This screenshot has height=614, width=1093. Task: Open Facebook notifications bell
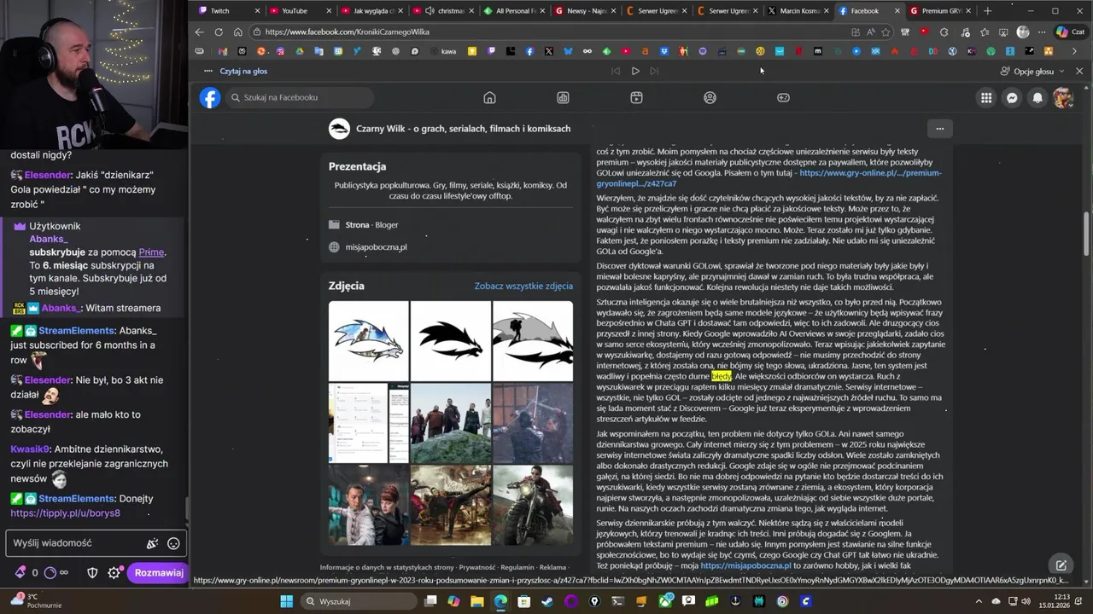click(x=1037, y=97)
